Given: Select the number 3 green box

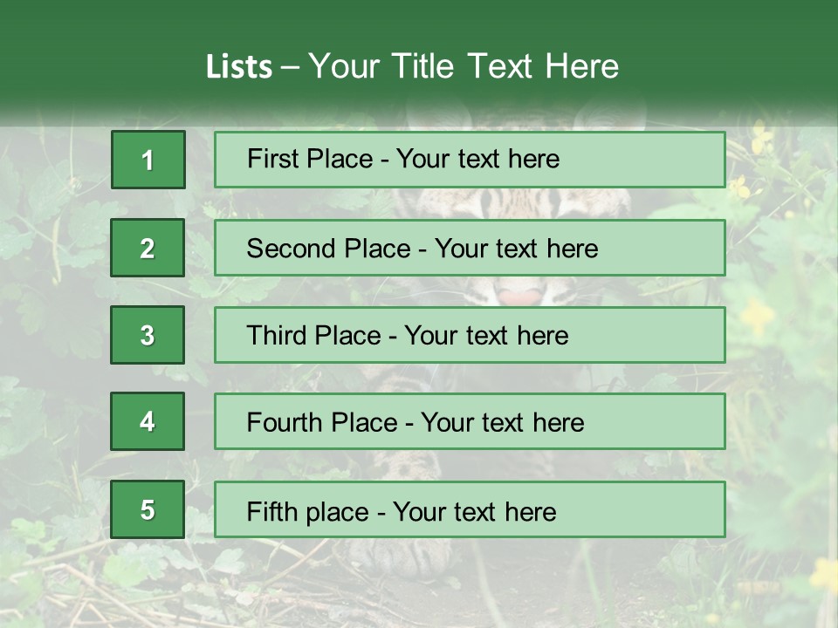Looking at the screenshot, I should click(x=148, y=335).
